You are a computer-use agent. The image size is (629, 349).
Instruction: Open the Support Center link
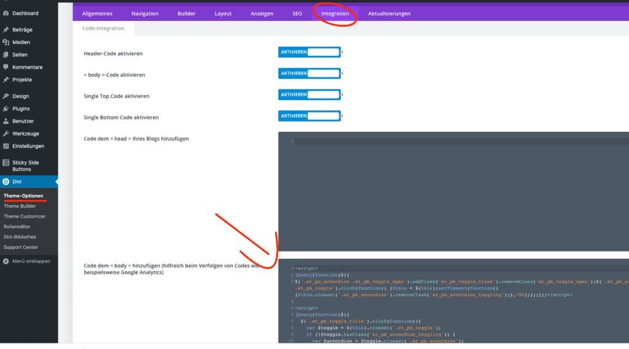[21, 247]
